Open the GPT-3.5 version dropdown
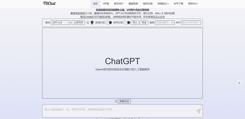 click(x=61, y=22)
